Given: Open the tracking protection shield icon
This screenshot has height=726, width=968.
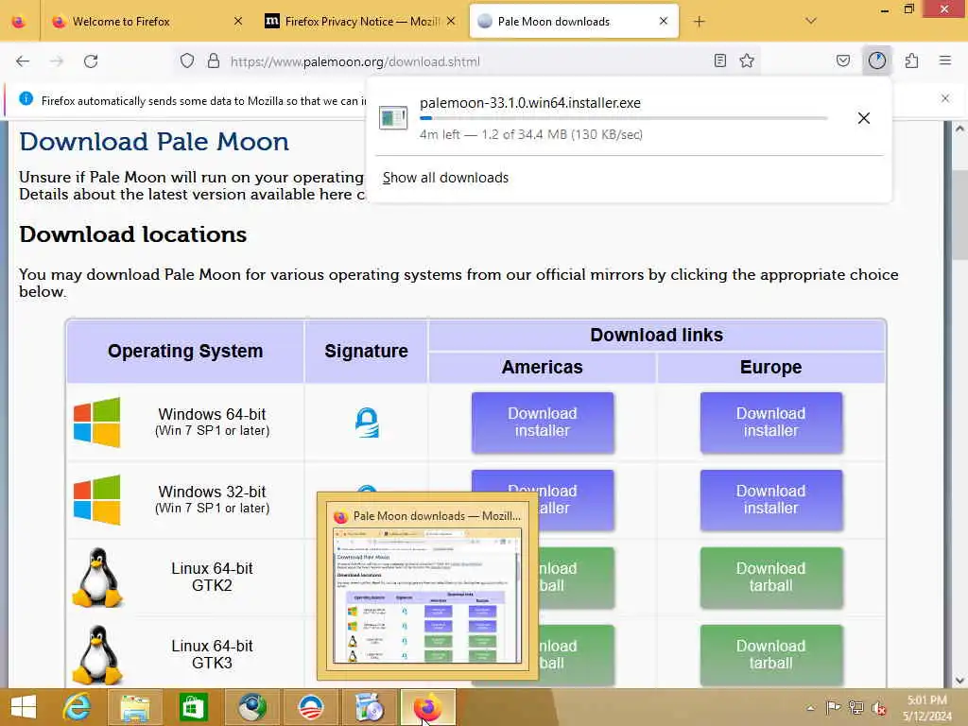Looking at the screenshot, I should [x=187, y=60].
